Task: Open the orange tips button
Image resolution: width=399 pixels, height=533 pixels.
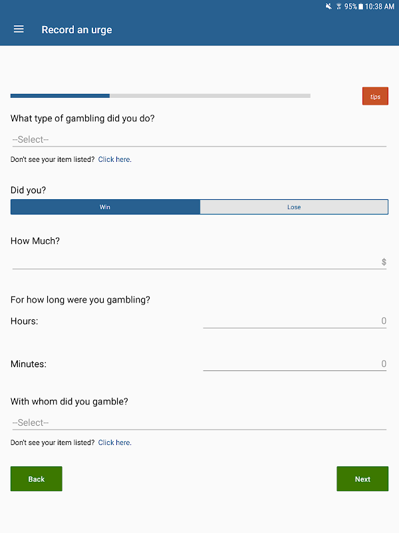Action: tap(375, 97)
